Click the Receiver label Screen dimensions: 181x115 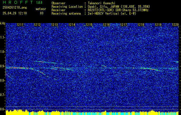point(58,10)
